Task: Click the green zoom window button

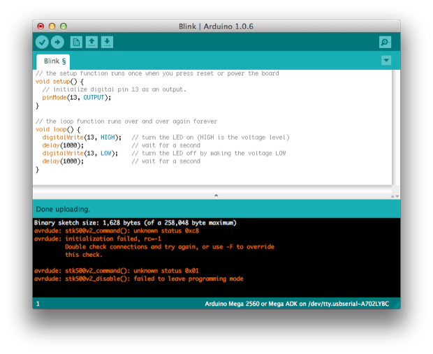Action: point(64,27)
